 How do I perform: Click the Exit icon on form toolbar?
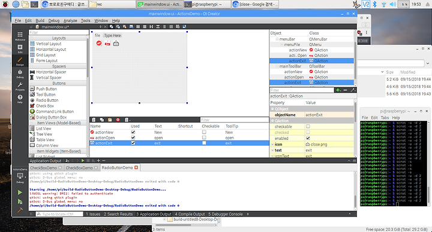pos(116,43)
